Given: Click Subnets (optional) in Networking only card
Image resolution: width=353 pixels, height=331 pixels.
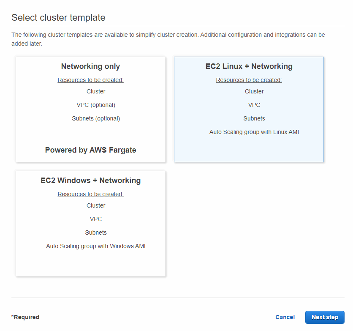Looking at the screenshot, I should point(96,118).
